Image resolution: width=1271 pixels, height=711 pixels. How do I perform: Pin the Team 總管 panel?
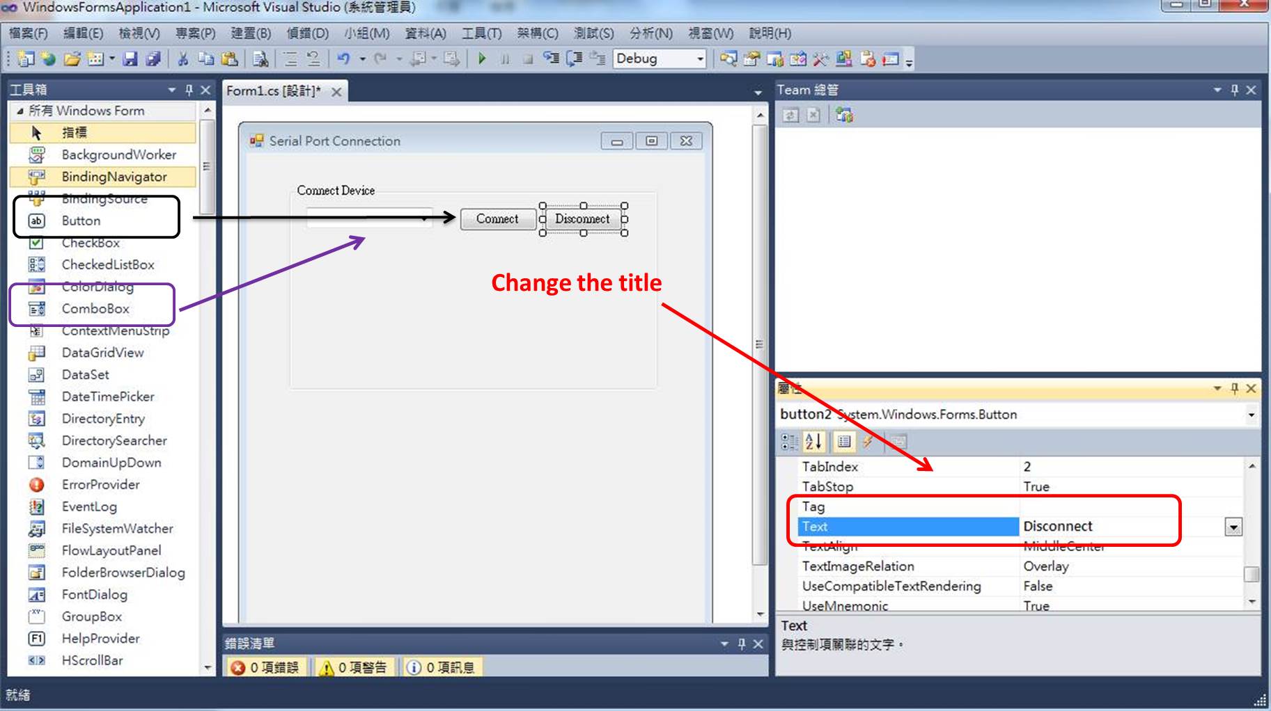click(1235, 90)
